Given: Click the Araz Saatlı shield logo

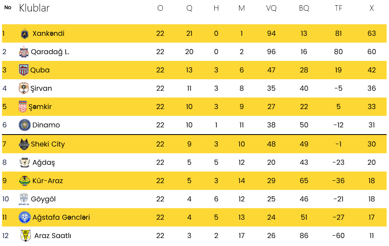Looking at the screenshot, I should (x=26, y=236).
